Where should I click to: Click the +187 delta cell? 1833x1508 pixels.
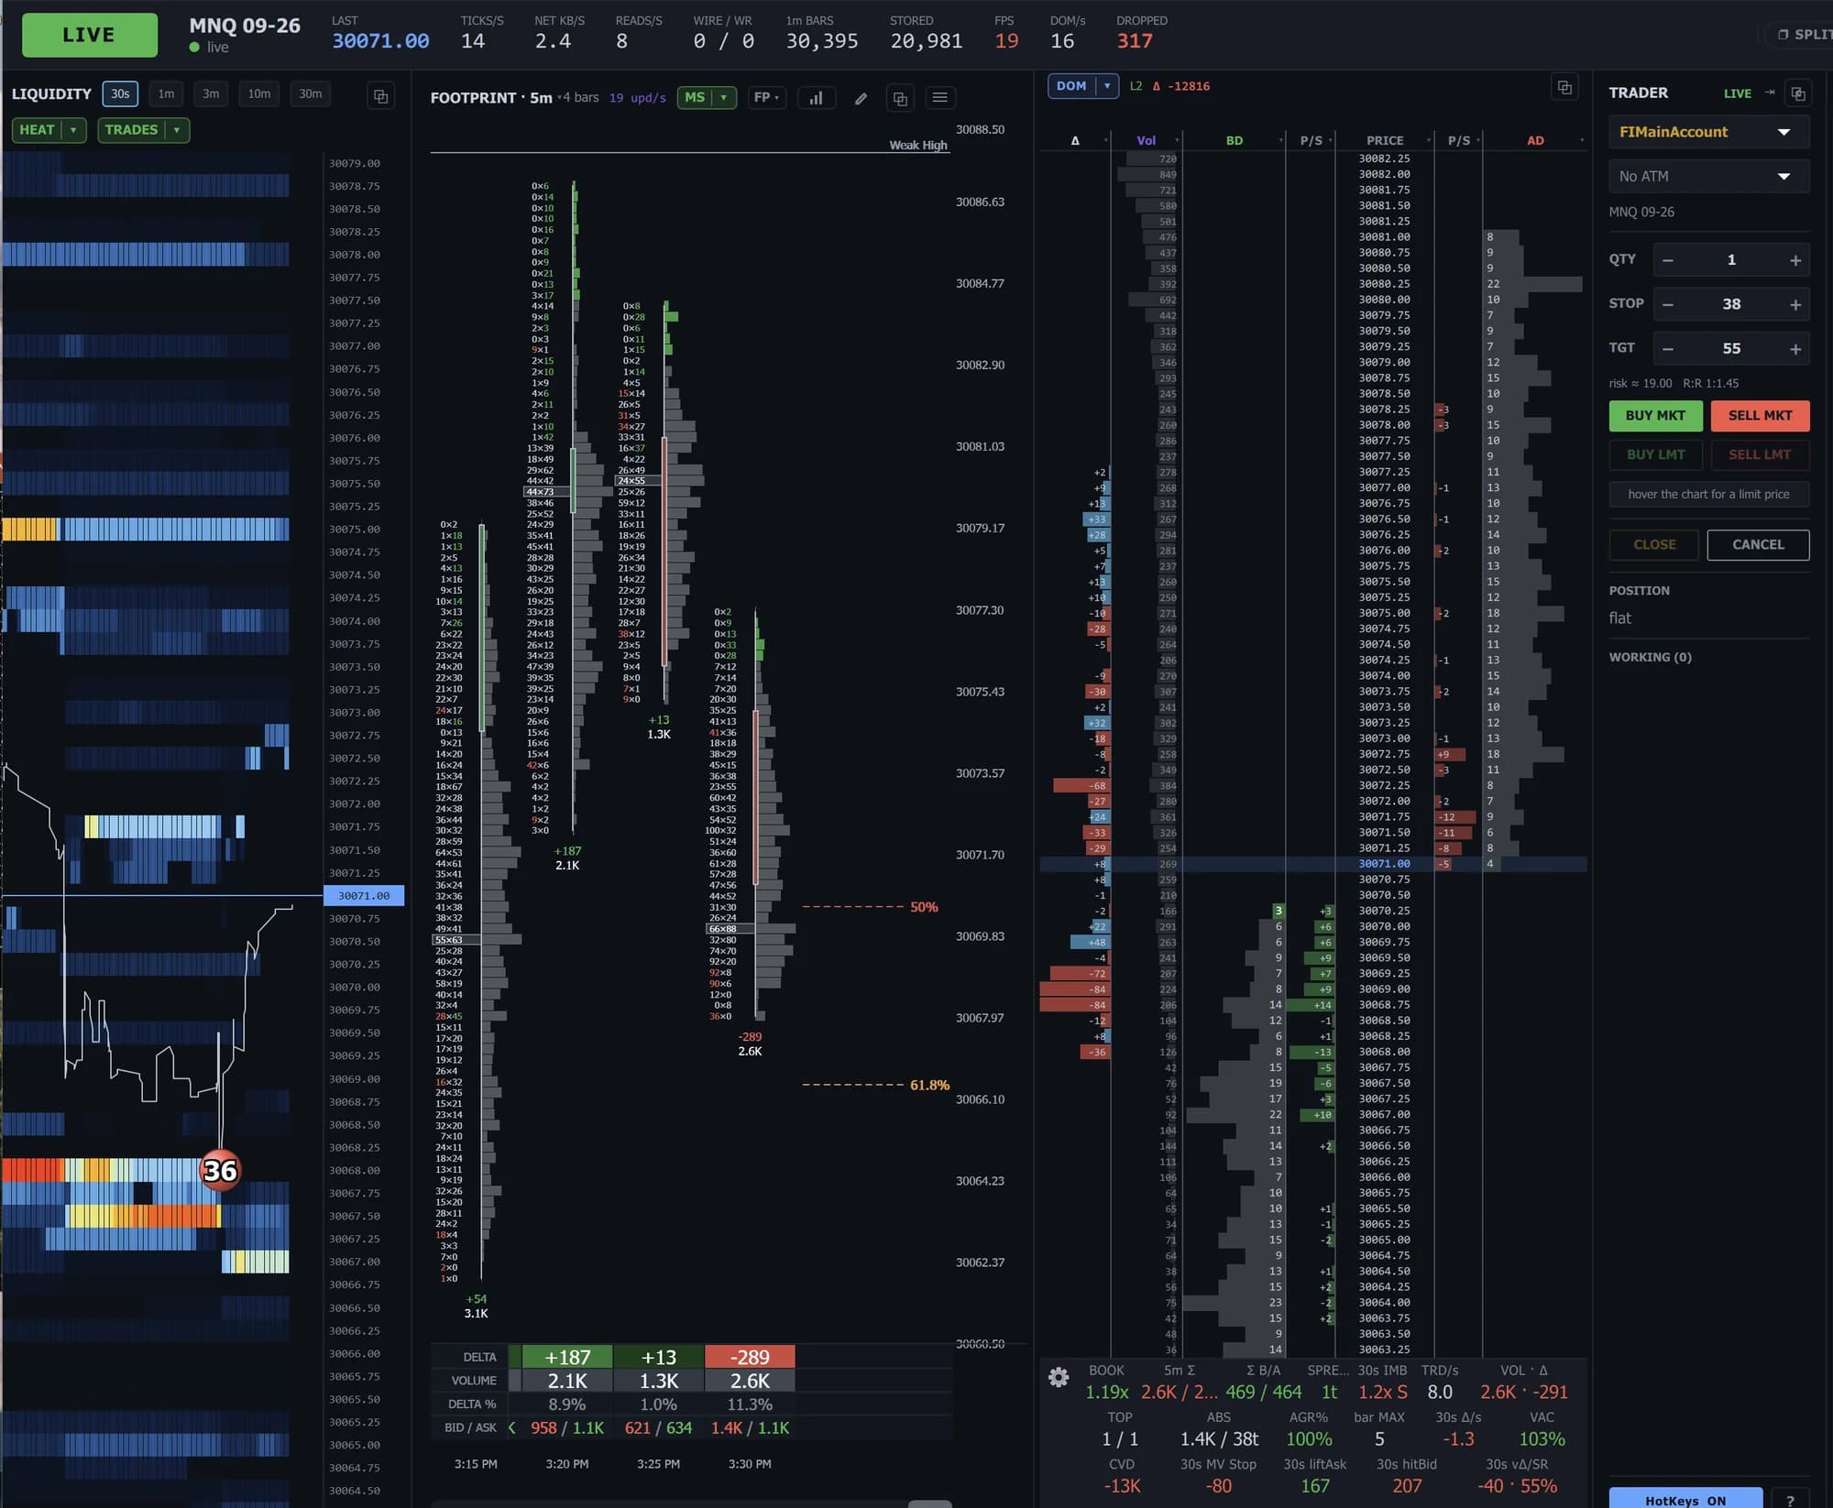tap(567, 1357)
